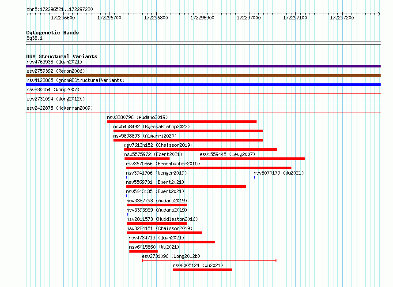Click ruler position 172297000
The width and height of the screenshot is (393, 287).
pos(249,18)
